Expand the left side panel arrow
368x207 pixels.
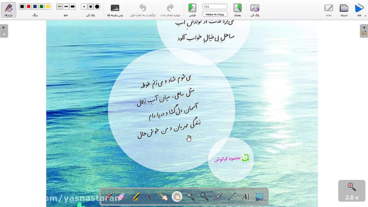4,27
